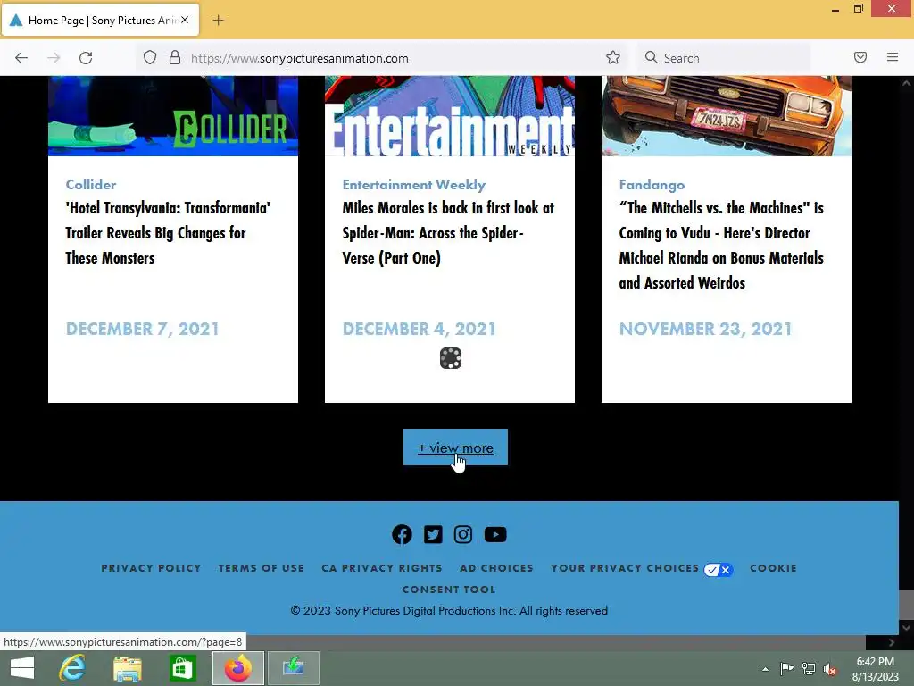Click the browser Search field
Viewport: 914px width, 686px height.
pyautogui.click(x=723, y=58)
